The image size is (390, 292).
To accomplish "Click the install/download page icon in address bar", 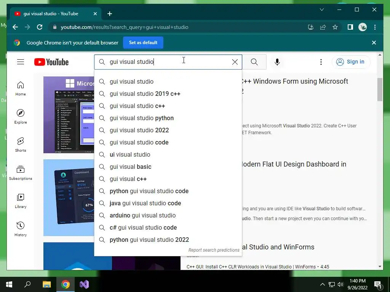I will [x=311, y=27].
